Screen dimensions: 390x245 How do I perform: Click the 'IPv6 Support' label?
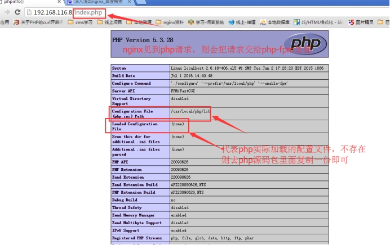(126, 230)
